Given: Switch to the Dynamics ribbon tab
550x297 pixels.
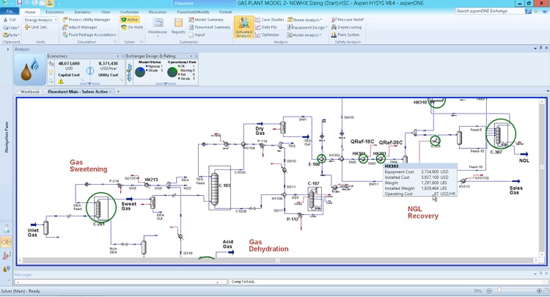Looking at the screenshot, I should tap(83, 12).
